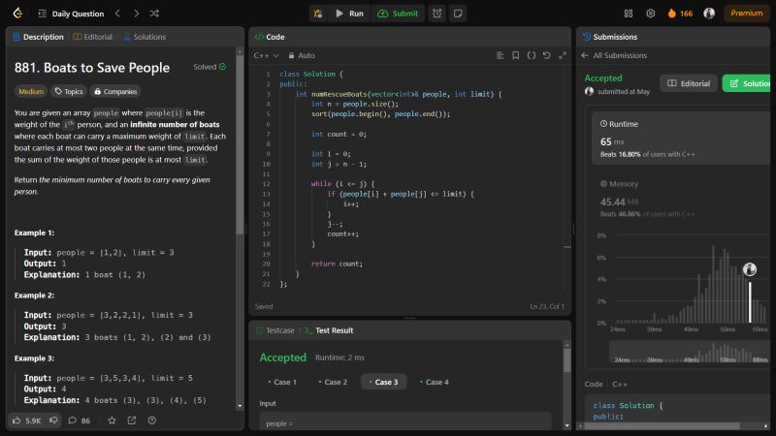776x436 pixels.
Task: Switch to the Test Result tab
Action: pyautogui.click(x=329, y=330)
